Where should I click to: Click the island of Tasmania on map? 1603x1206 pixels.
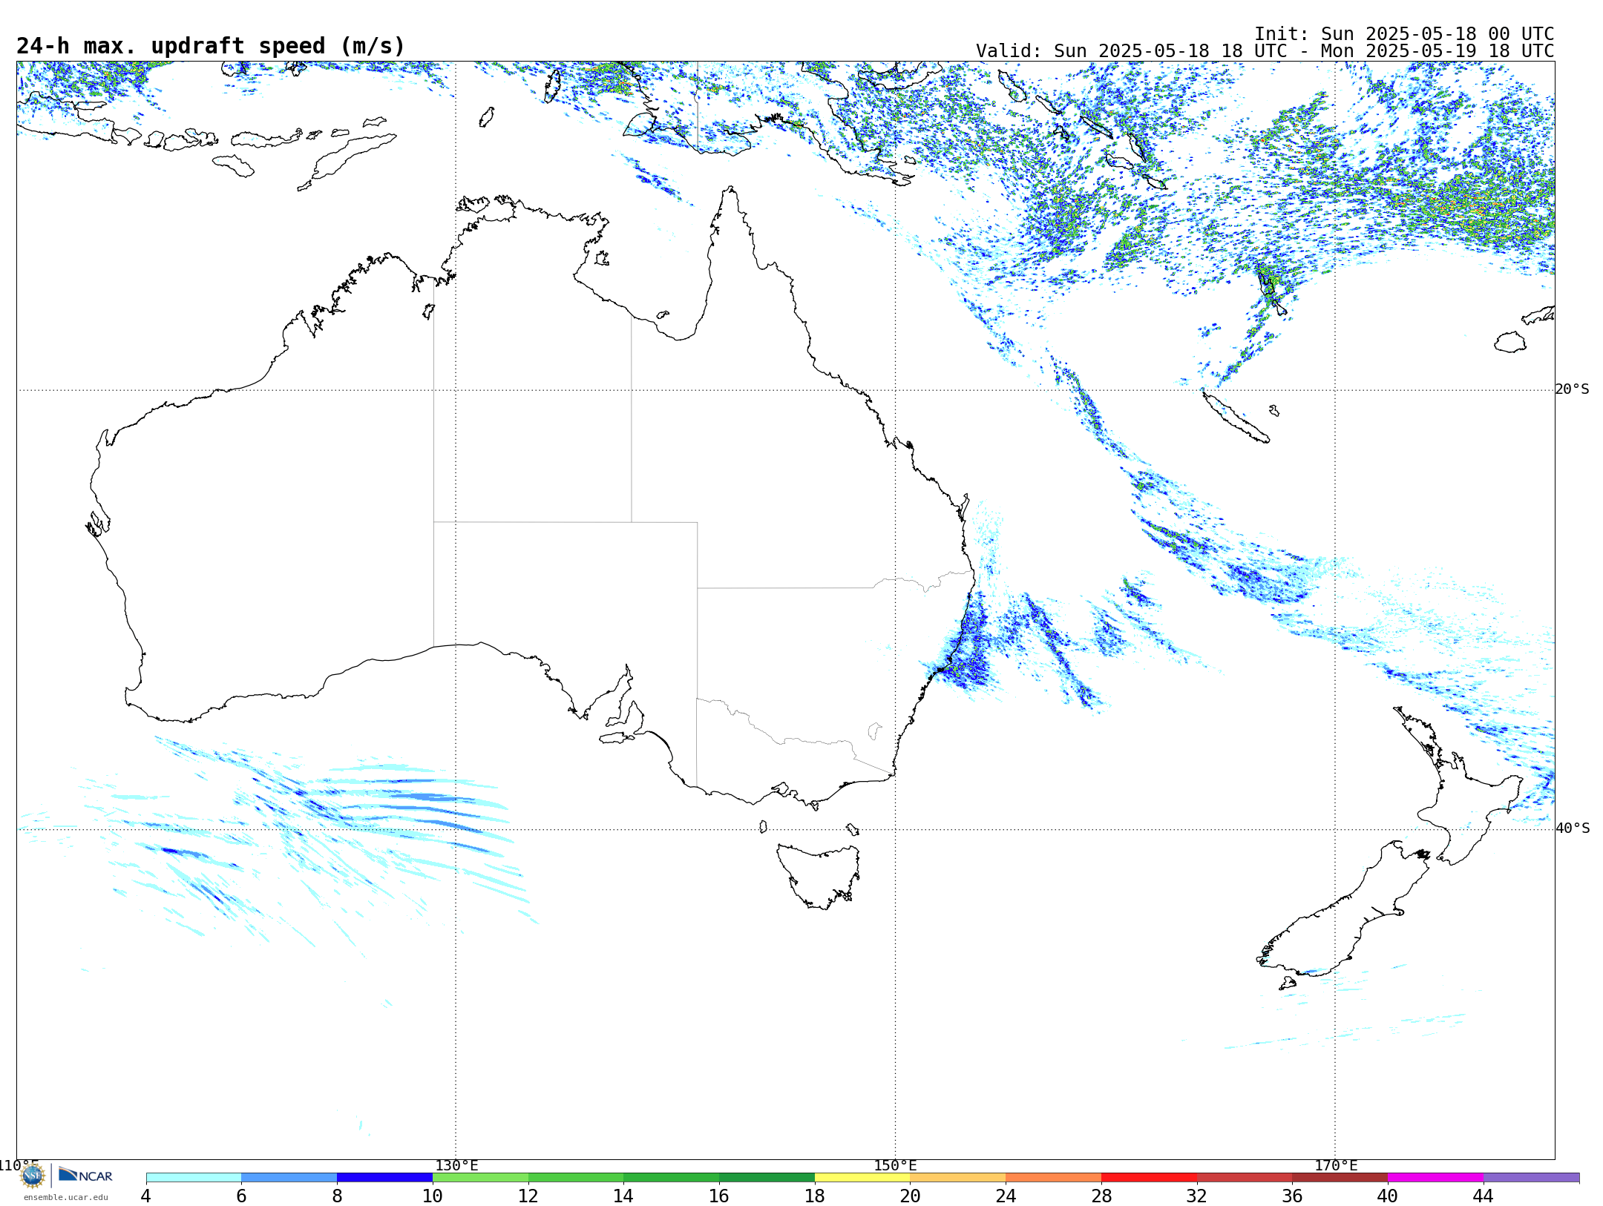click(x=818, y=876)
